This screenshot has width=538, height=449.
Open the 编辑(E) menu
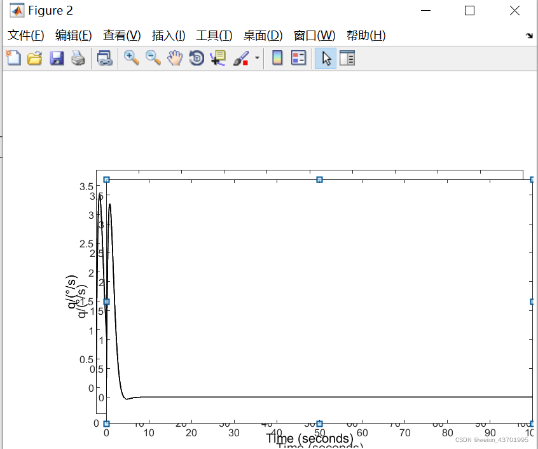[73, 36]
